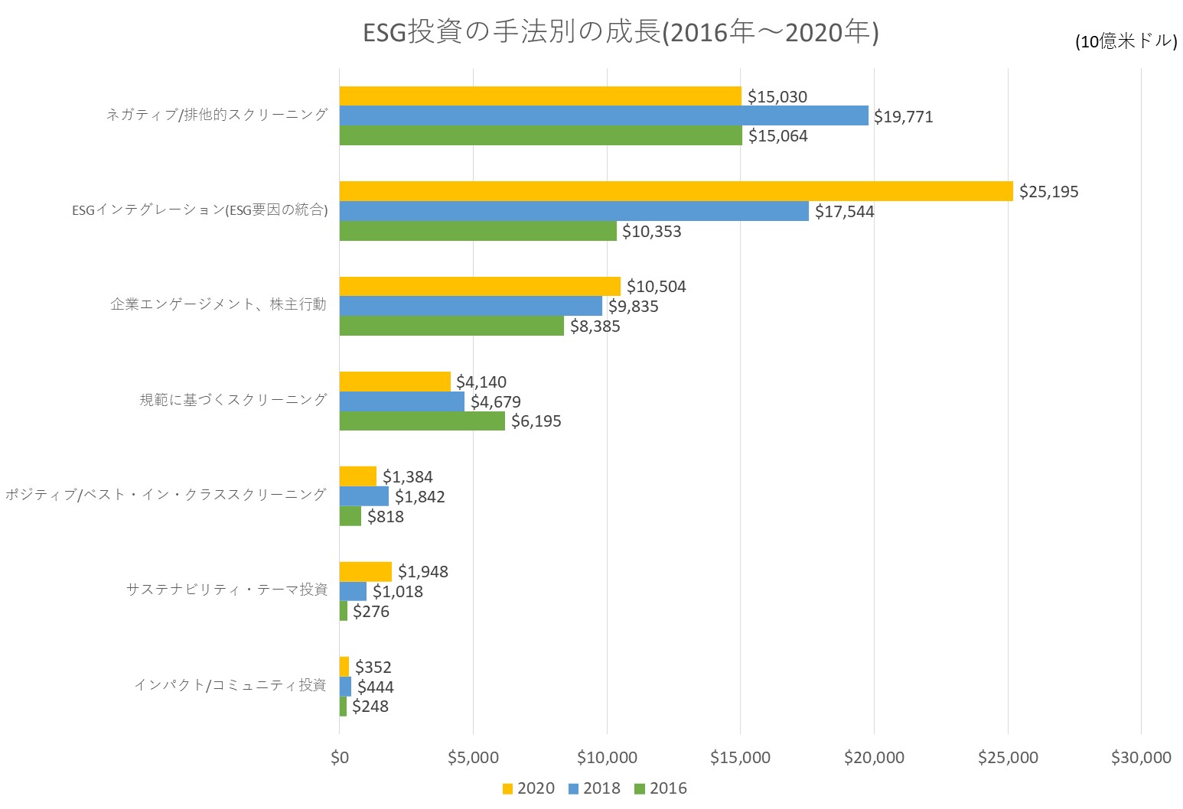Click the data label $4,679
Viewport: 1183px width, 809px height.
496,401
